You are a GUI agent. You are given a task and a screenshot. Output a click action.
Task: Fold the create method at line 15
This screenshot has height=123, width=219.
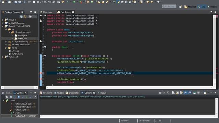pyautogui.click(x=45, y=56)
